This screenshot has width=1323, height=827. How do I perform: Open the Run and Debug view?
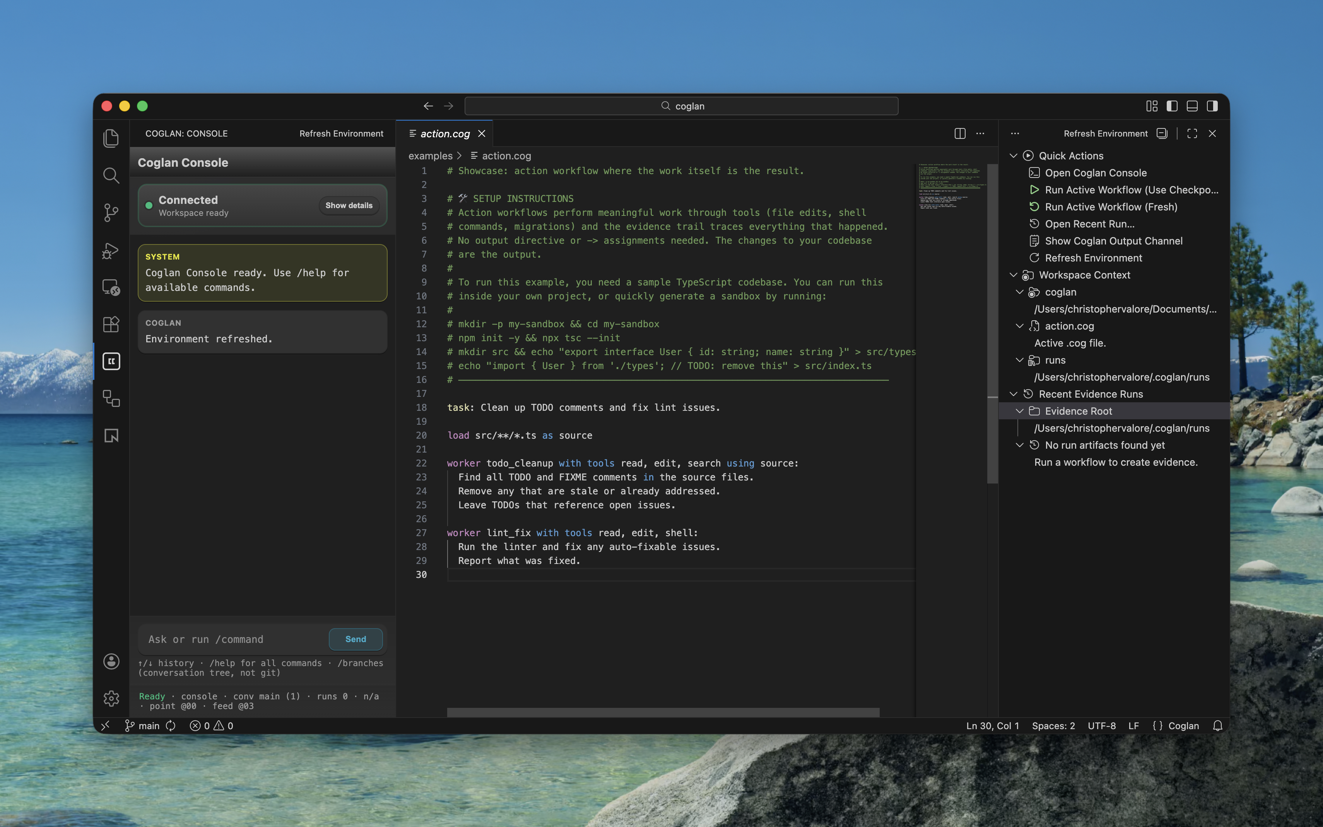tap(111, 251)
